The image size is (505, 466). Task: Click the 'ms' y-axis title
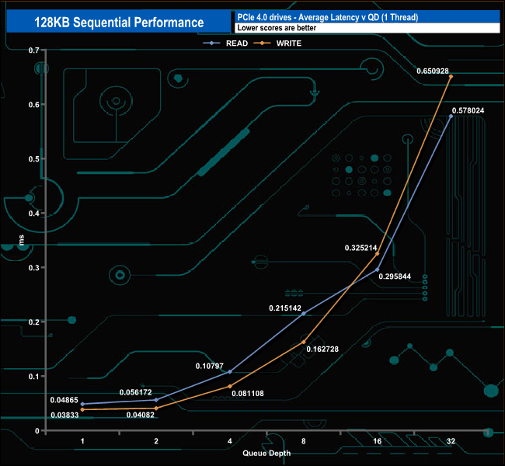click(x=21, y=240)
